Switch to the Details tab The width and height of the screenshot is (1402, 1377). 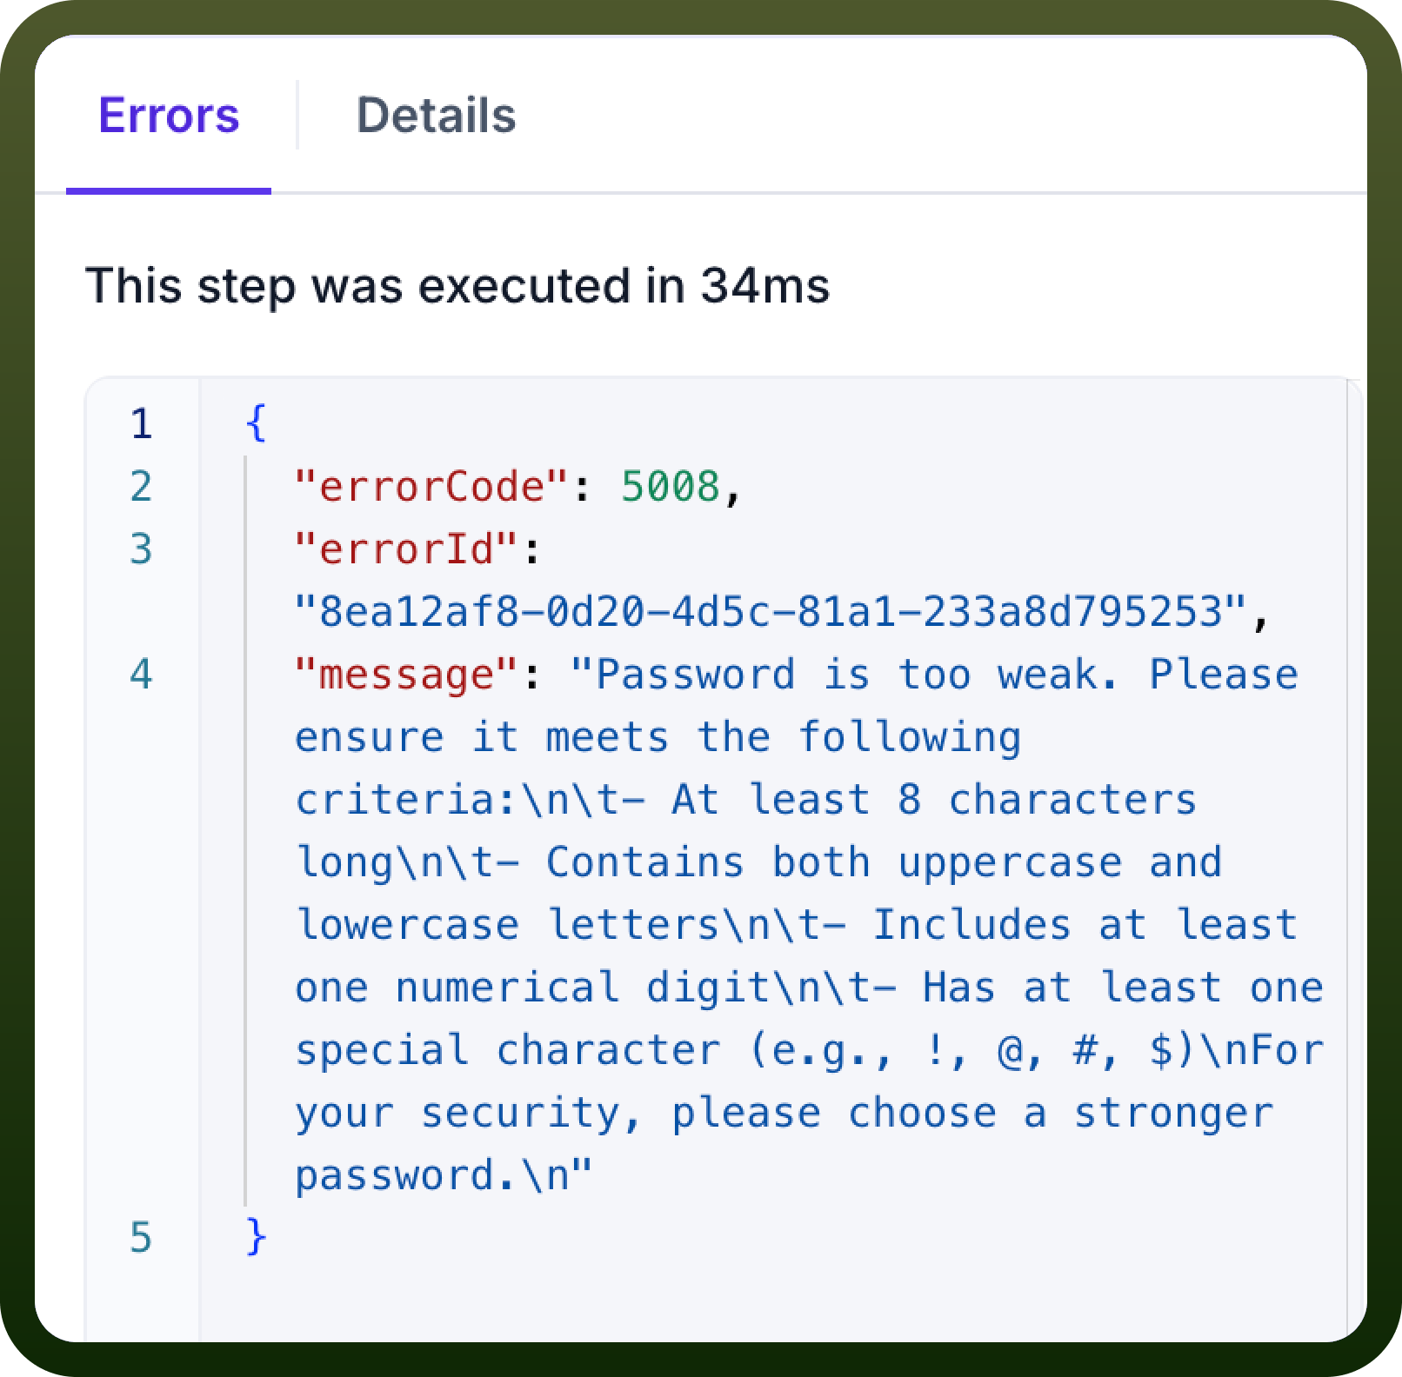(436, 116)
